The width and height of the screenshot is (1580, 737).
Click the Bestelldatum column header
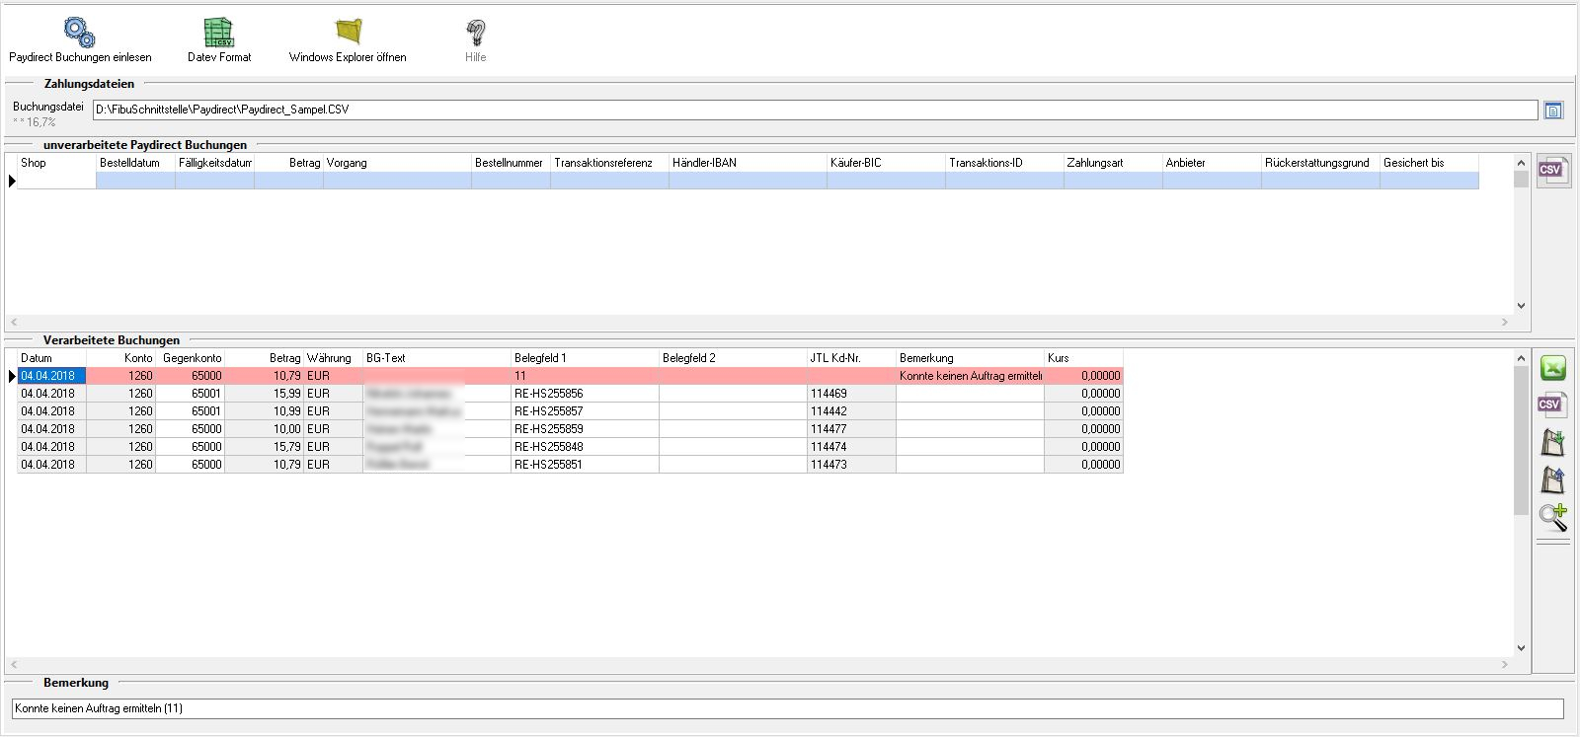135,163
